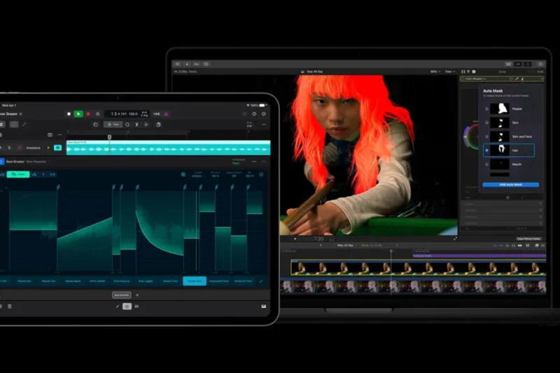
Task: Toggle multiple select icon left of Trim
Action: [95, 124]
